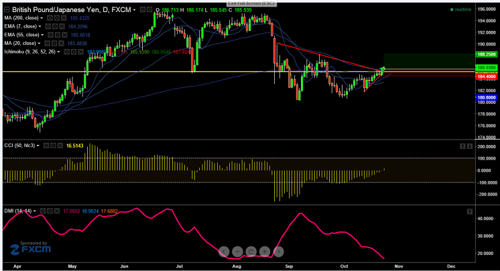Toggle visibility of the main GBP/JPY series
500x271 pixels.
click(x=142, y=10)
